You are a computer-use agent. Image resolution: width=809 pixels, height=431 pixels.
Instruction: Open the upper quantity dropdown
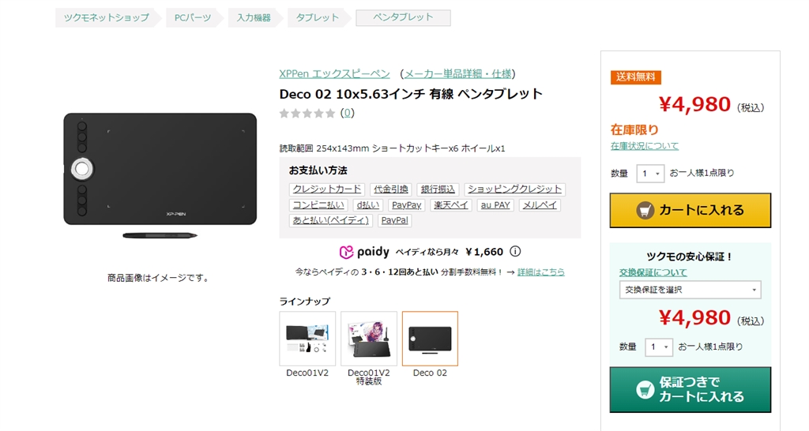point(650,174)
